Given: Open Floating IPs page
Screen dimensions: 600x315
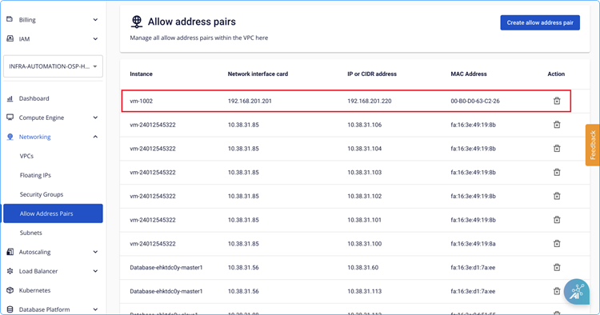Looking at the screenshot, I should coord(35,175).
